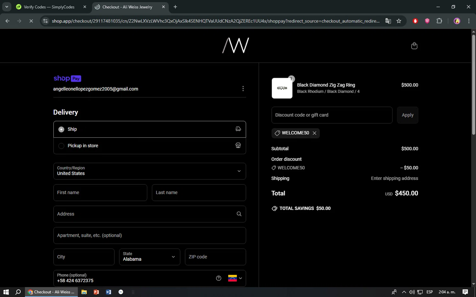Open the volume control in system tray
This screenshot has width=476, height=297.
pos(412,292)
